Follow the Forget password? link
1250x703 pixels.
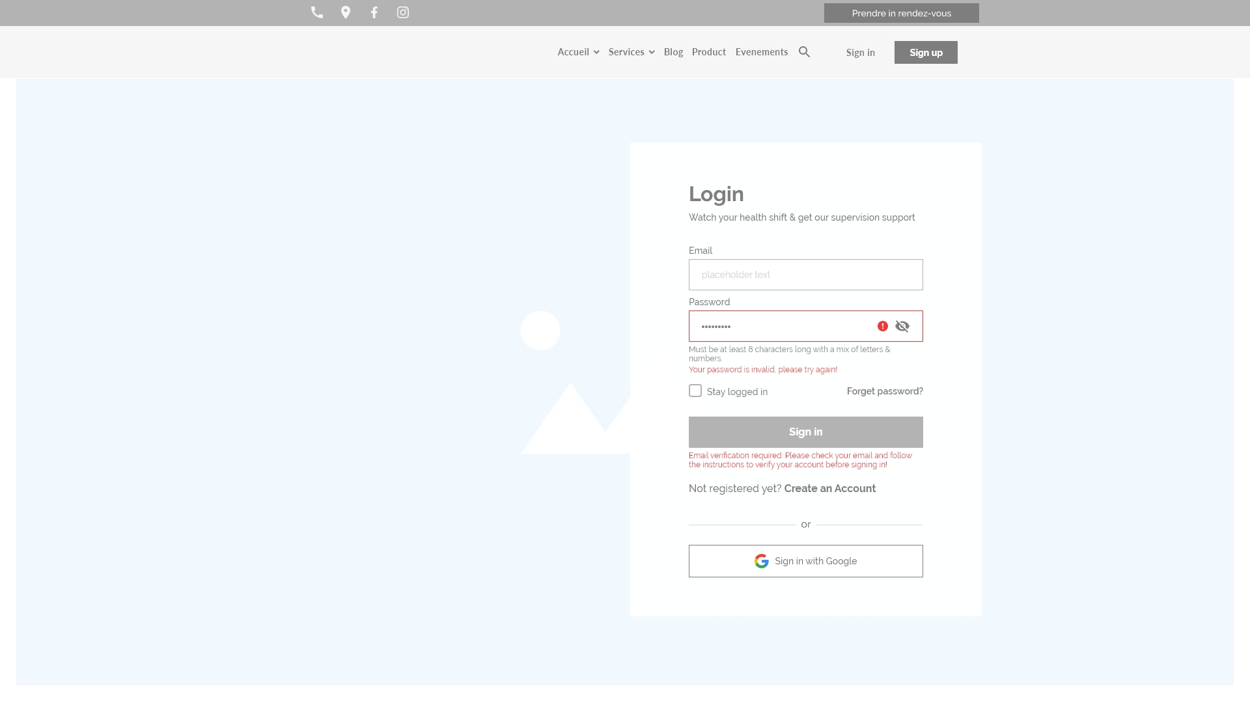(885, 391)
